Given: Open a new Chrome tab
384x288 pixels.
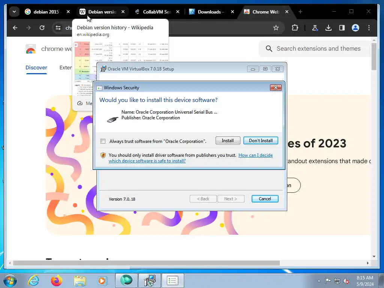Looking at the screenshot, I should click(300, 12).
